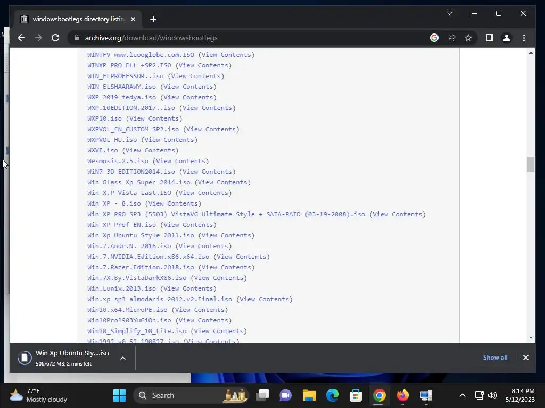
Task: Click the forward navigation arrow
Action: click(38, 38)
